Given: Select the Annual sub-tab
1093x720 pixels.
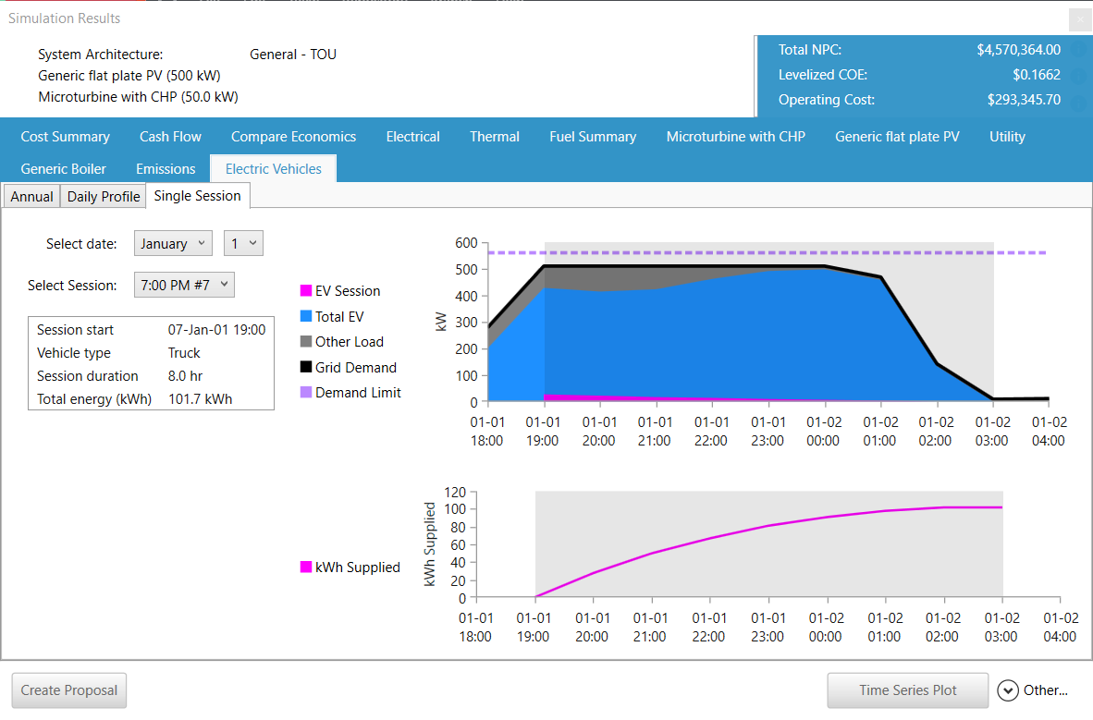Looking at the screenshot, I should click(31, 196).
